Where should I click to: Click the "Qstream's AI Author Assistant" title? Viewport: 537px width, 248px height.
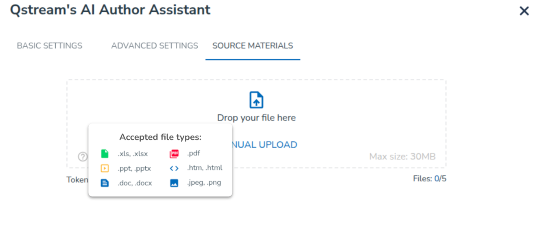click(x=110, y=10)
